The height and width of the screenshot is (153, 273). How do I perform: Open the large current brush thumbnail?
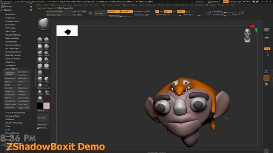(x=44, y=23)
